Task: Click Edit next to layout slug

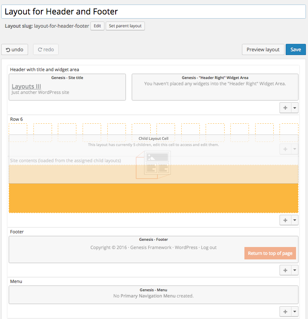Action: [97, 26]
